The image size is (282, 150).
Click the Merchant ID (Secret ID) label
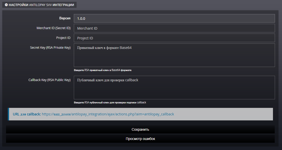pyautogui.click(x=53, y=28)
